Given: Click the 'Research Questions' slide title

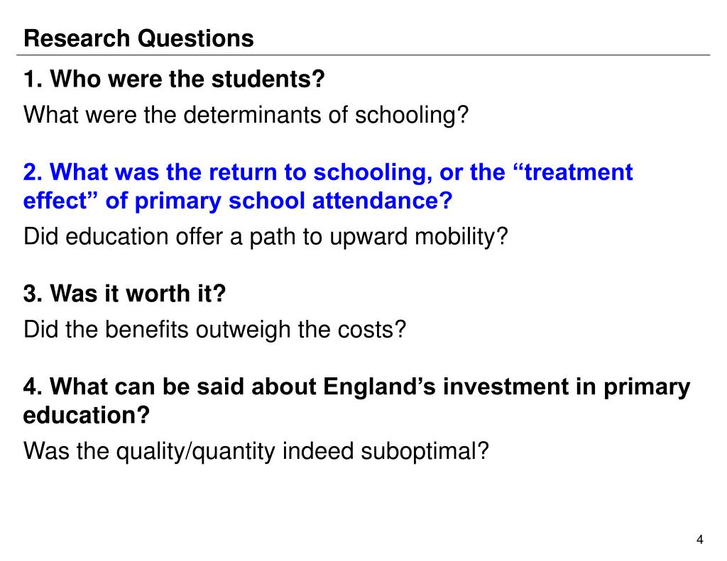Looking at the screenshot, I should [138, 38].
